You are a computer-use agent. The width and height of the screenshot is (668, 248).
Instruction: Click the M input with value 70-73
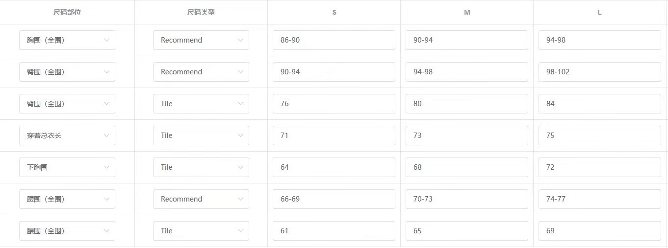(466, 199)
